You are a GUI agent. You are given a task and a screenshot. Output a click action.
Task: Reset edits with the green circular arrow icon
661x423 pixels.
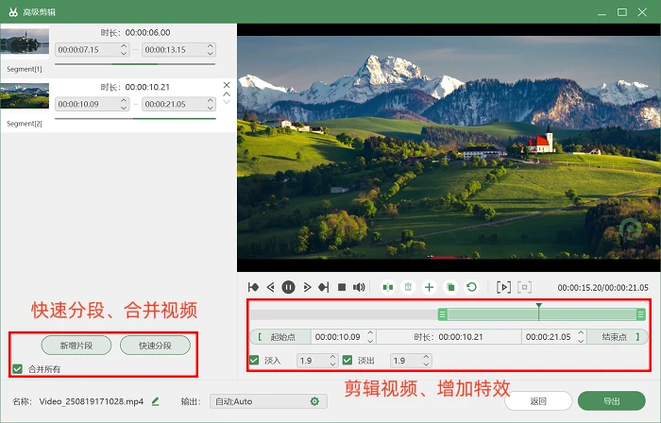472,287
